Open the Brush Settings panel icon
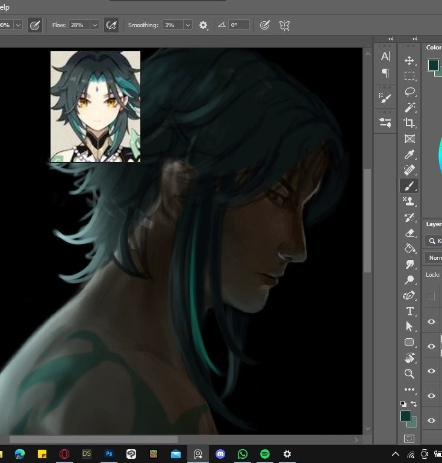This screenshot has height=463, width=442. pyautogui.click(x=385, y=123)
